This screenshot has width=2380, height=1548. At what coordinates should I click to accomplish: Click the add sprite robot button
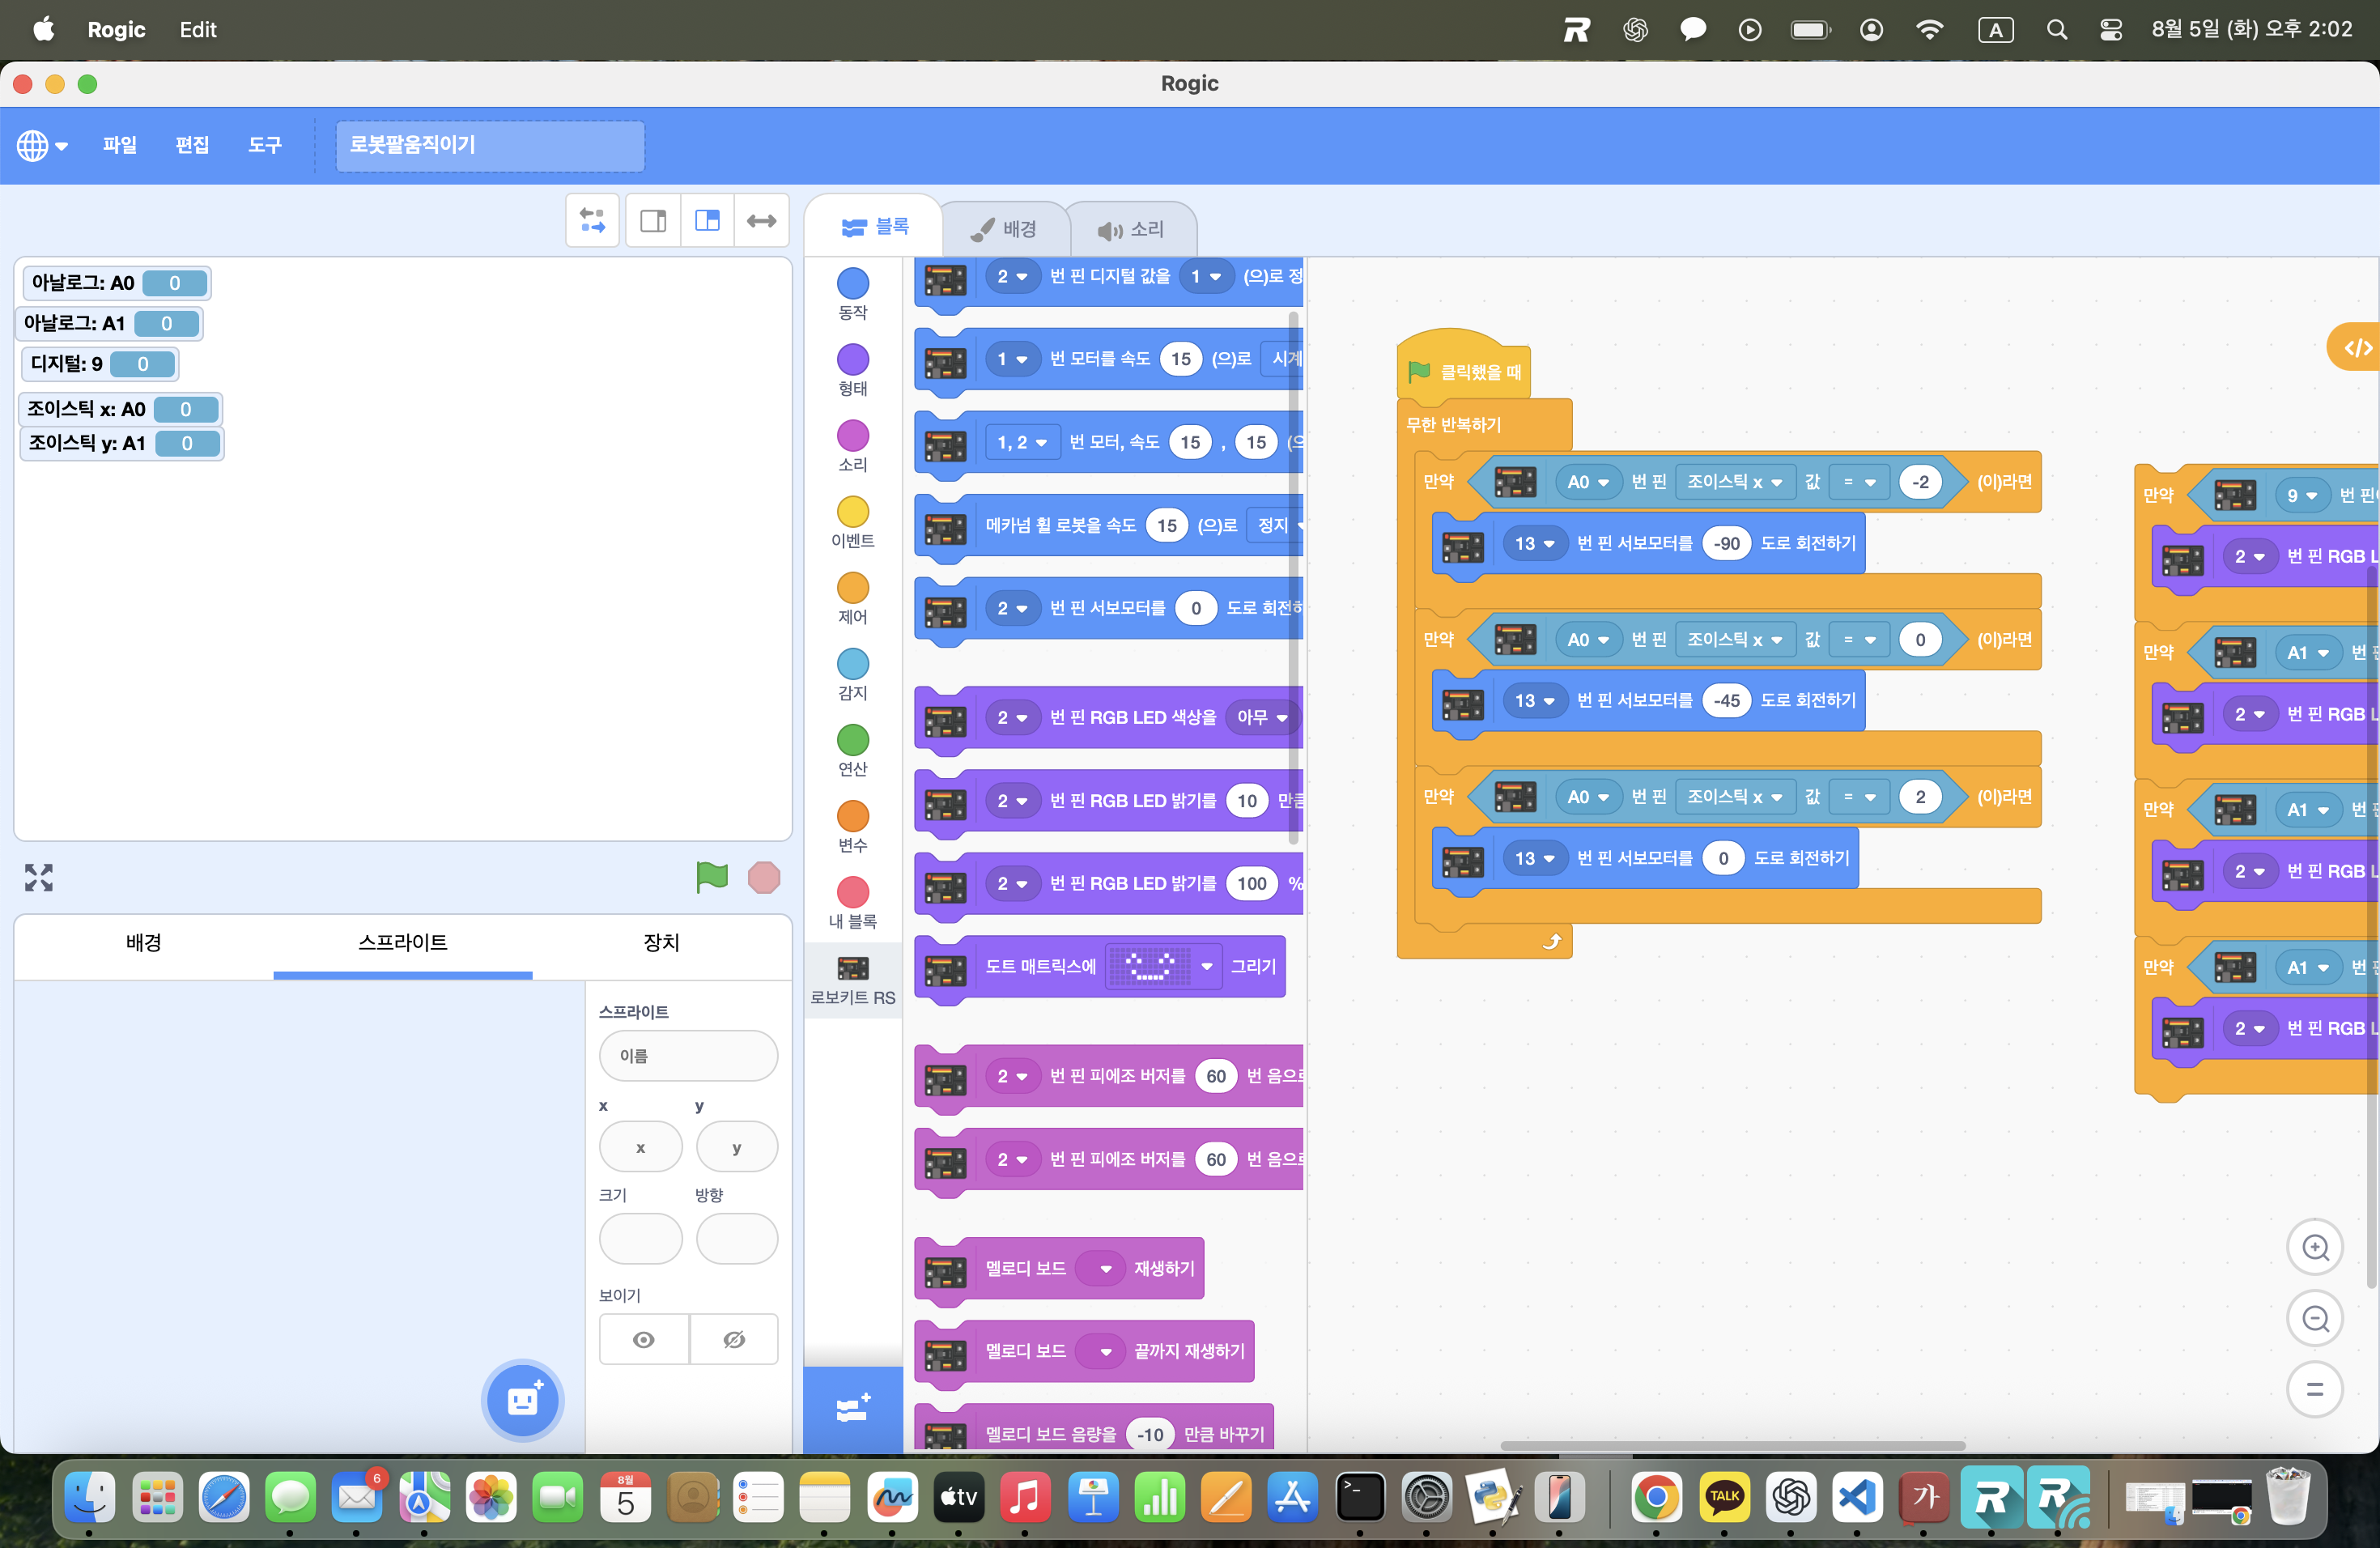click(522, 1399)
